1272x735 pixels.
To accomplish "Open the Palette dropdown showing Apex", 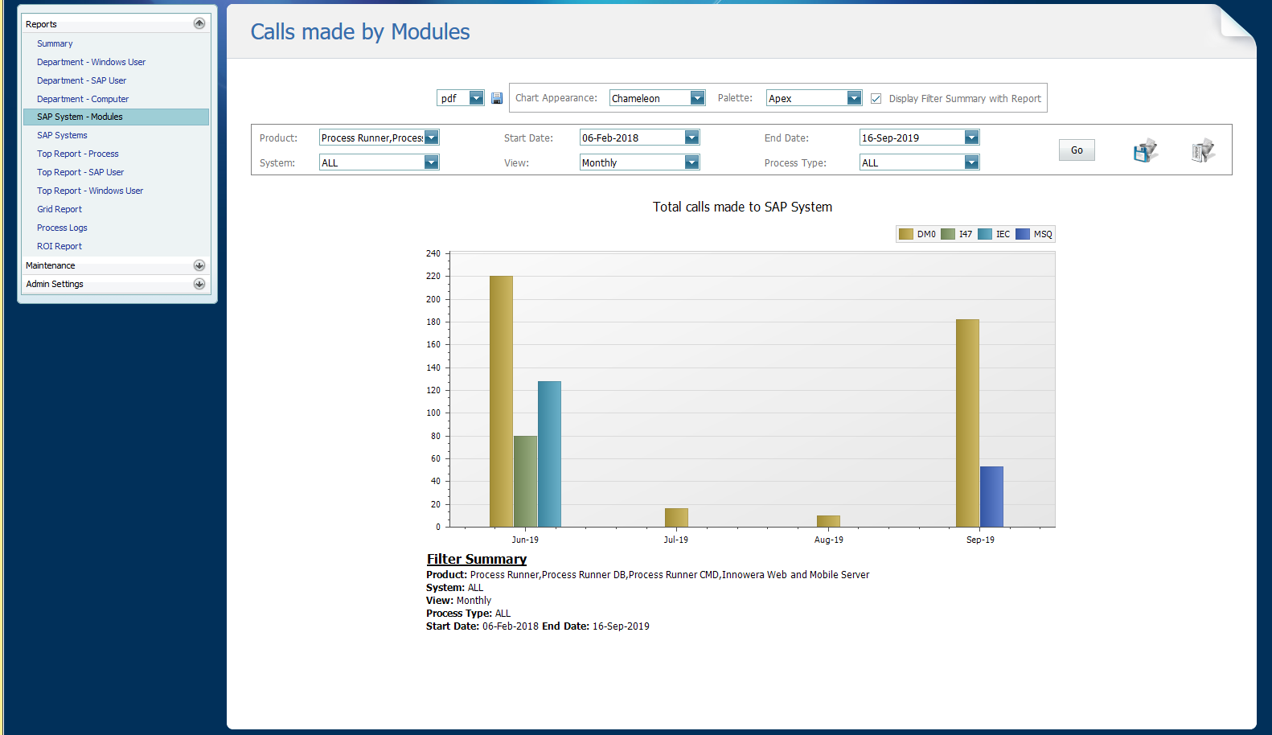I will pos(854,98).
